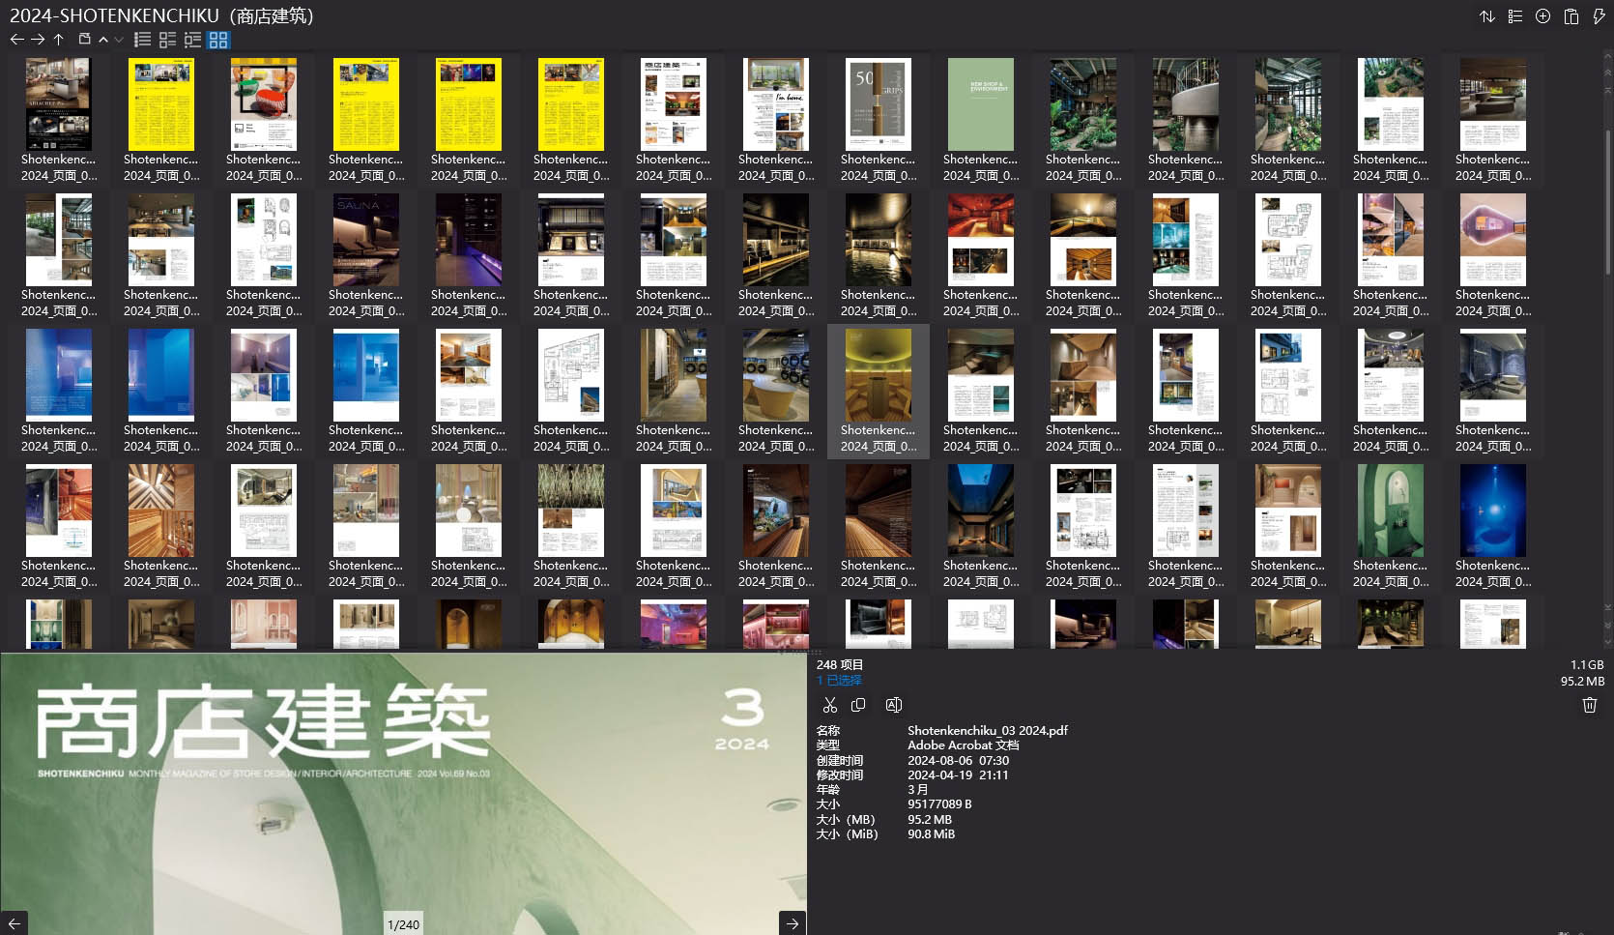Cut the selected file using the scissors icon
The image size is (1614, 935).
point(829,704)
